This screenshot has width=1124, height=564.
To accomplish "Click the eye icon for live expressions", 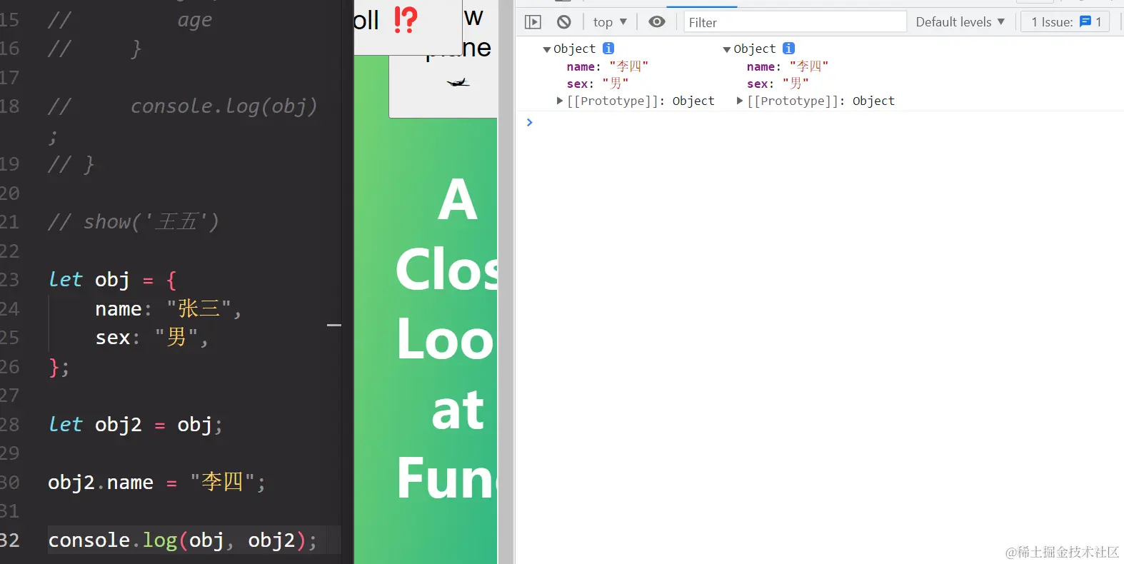I will (657, 22).
